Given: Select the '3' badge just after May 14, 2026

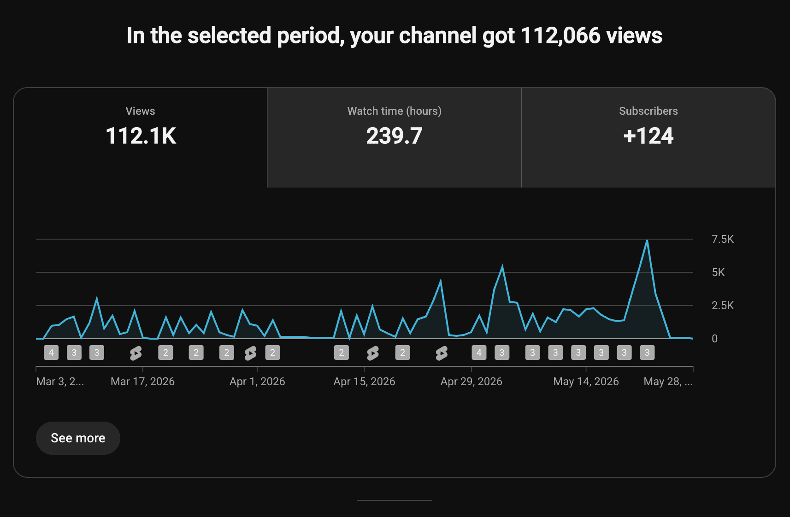Looking at the screenshot, I should (601, 353).
